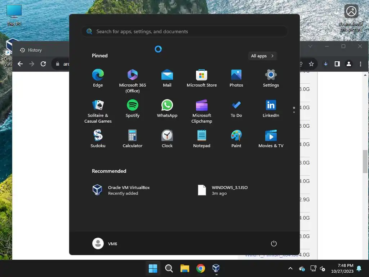
Task: Open LinkedIn app
Action: pos(271,109)
